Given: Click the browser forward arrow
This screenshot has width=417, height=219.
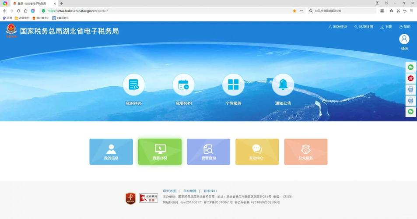Looking at the screenshot, I should (x=12, y=11).
